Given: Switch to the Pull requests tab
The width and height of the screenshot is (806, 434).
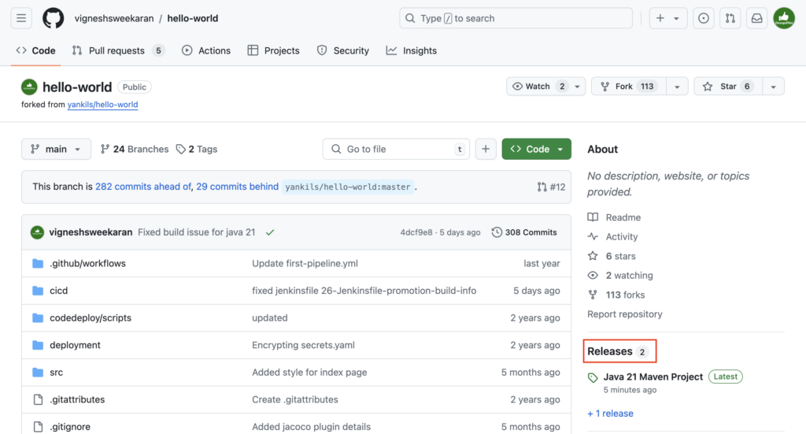Looking at the screenshot, I should 118,50.
